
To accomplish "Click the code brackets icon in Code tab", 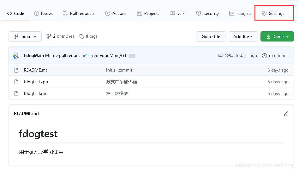I will pyautogui.click(x=9, y=13).
